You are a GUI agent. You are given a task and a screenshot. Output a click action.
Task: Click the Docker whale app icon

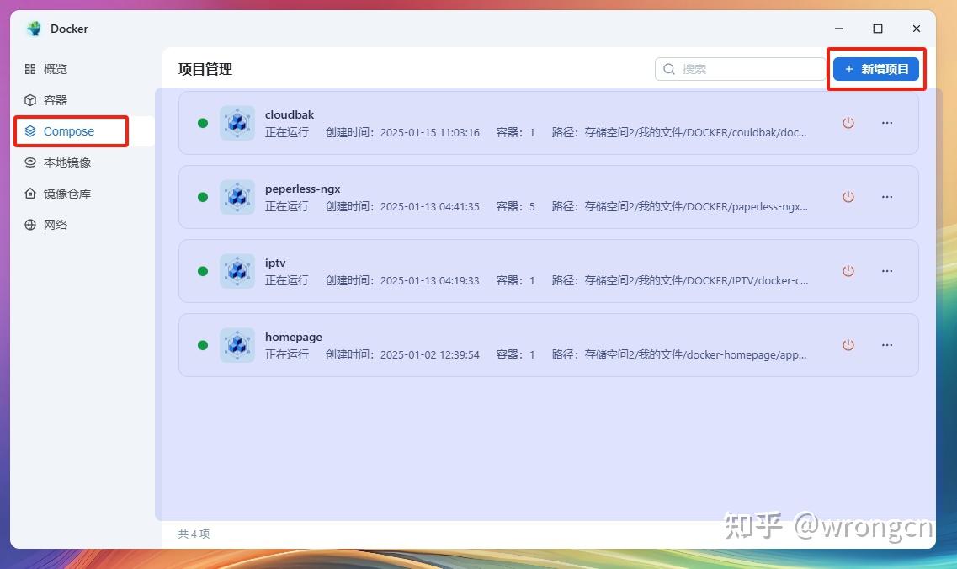click(35, 29)
